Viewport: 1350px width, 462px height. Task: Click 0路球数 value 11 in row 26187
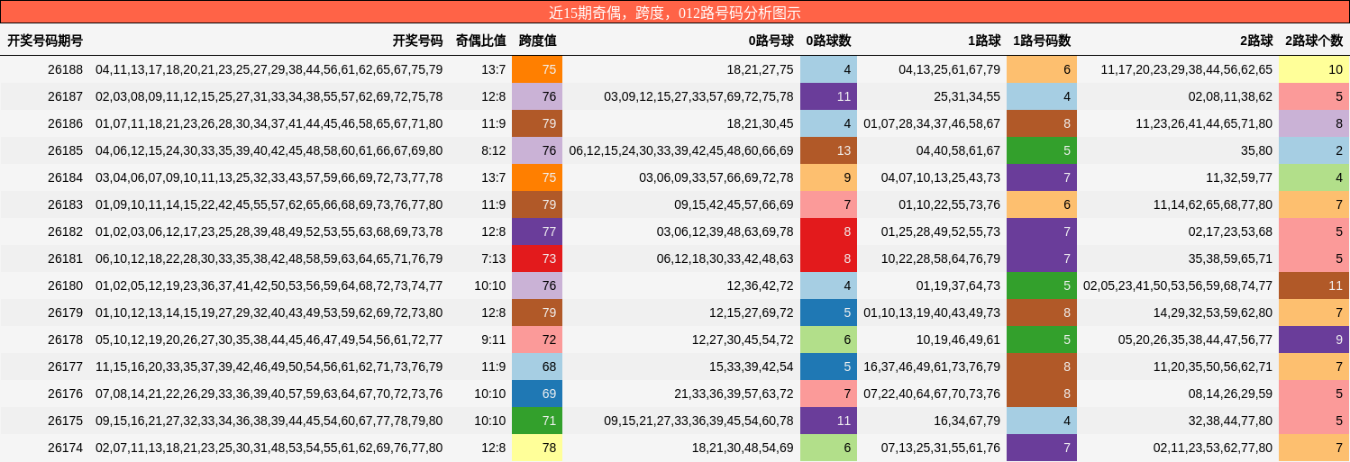(x=828, y=96)
